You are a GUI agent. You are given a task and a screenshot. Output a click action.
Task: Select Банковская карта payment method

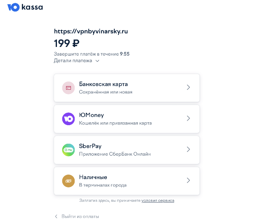click(x=124, y=88)
